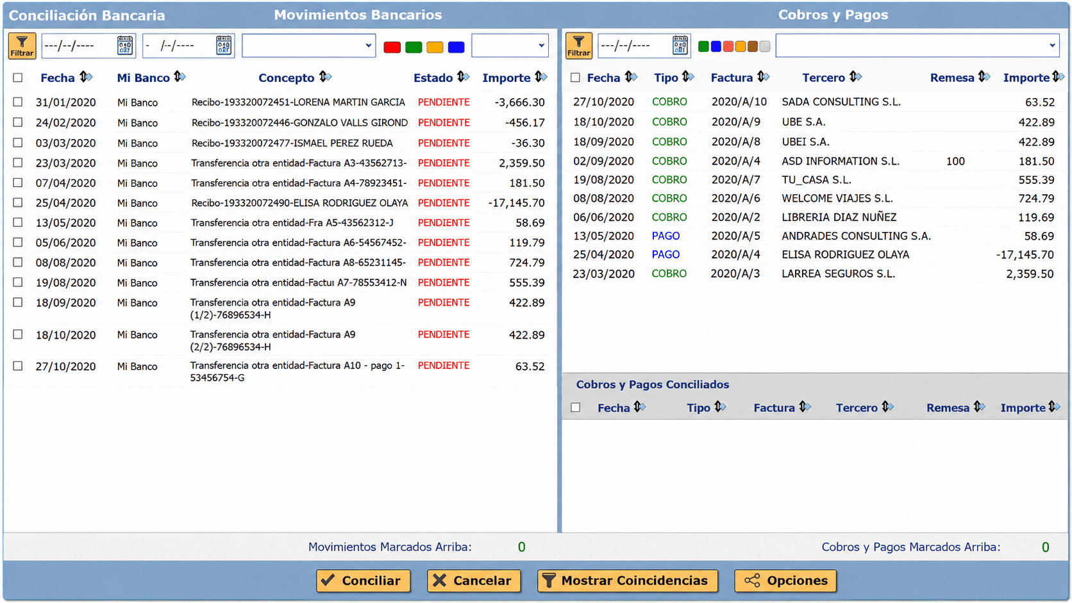This screenshot has height=603, width=1072.
Task: Click the Conciliar button
Action: click(x=363, y=581)
